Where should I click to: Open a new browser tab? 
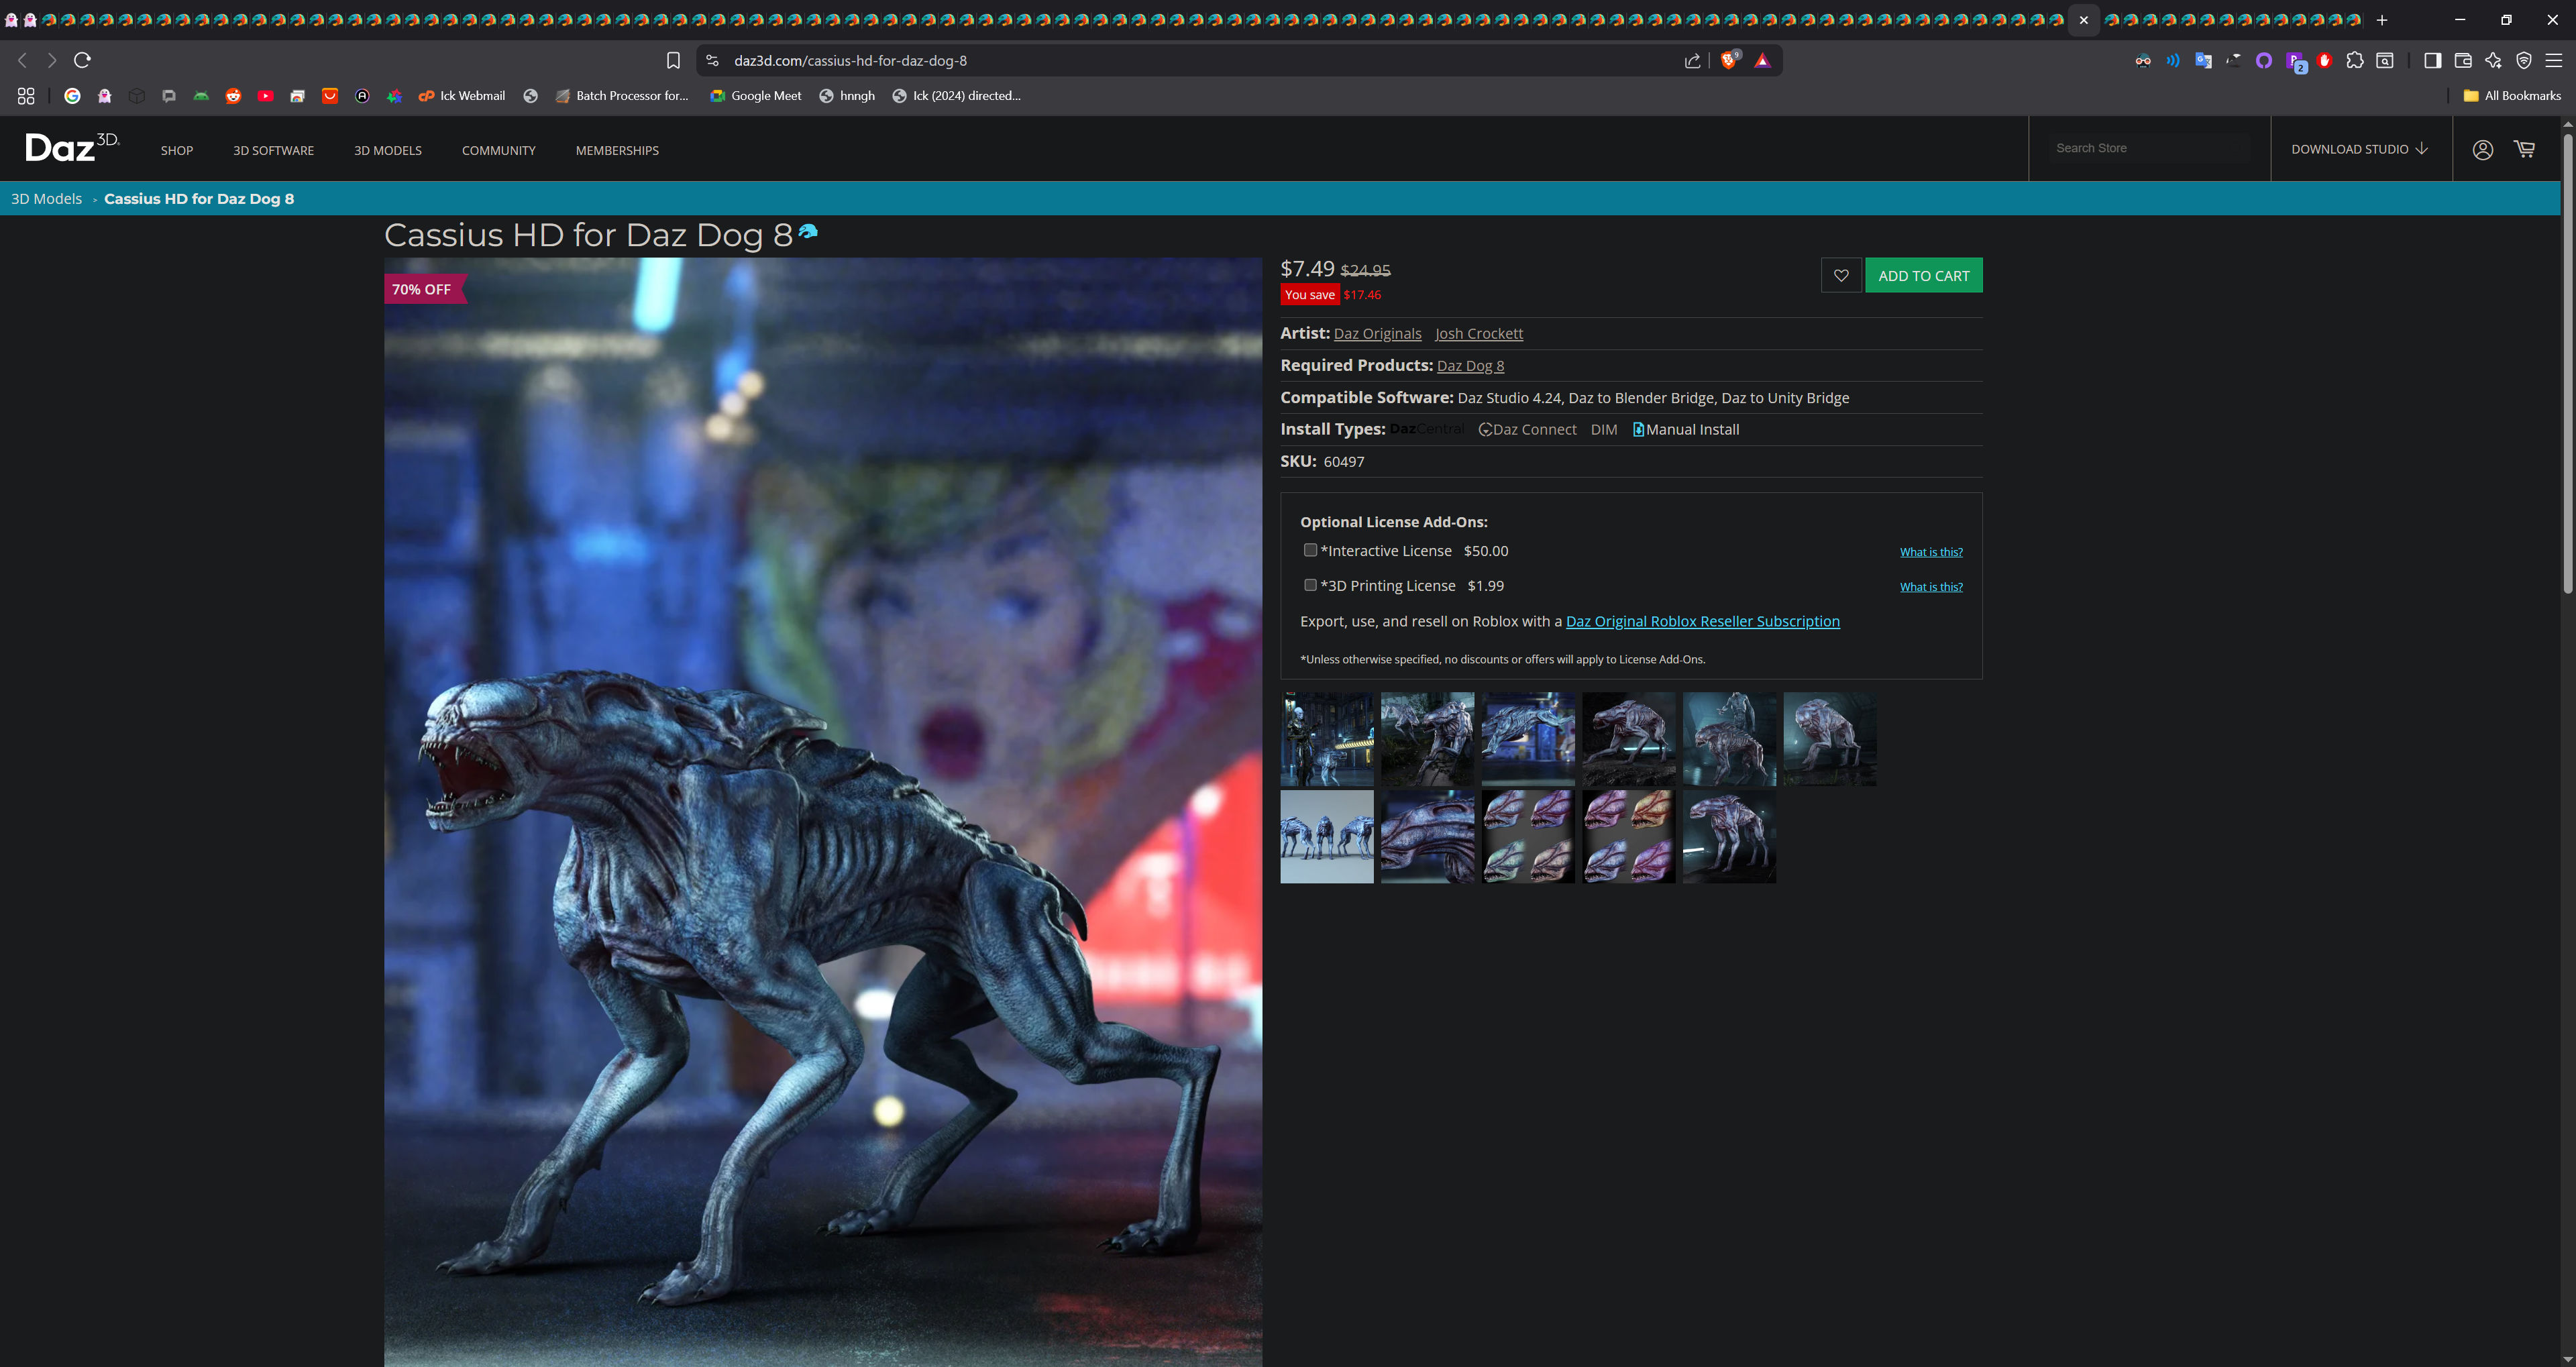[2381, 20]
